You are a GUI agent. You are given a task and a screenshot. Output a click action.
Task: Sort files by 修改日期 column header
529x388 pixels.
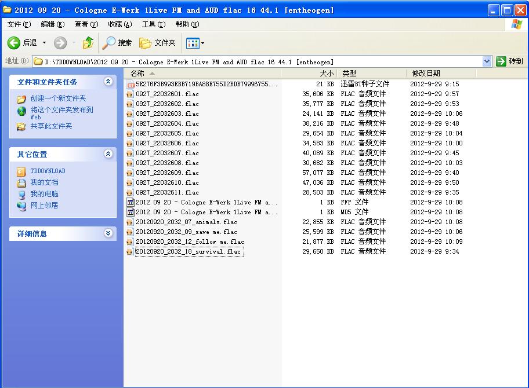426,74
